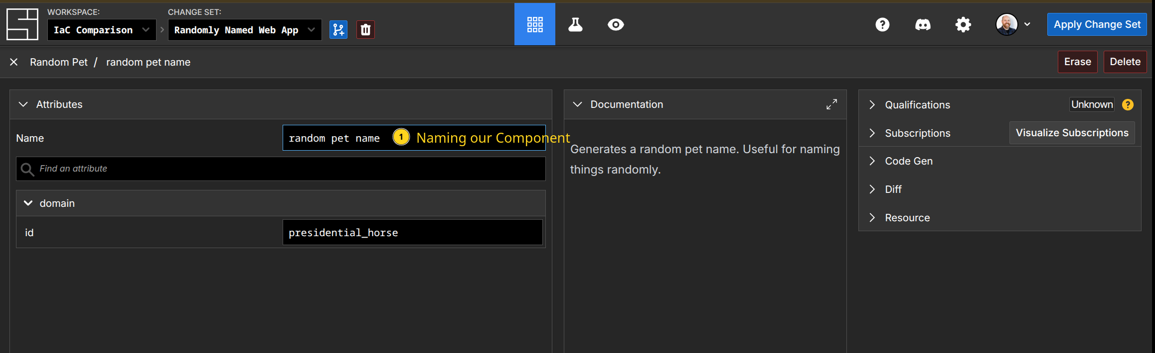Open the Randomly Named Web App dropdown

pos(244,30)
